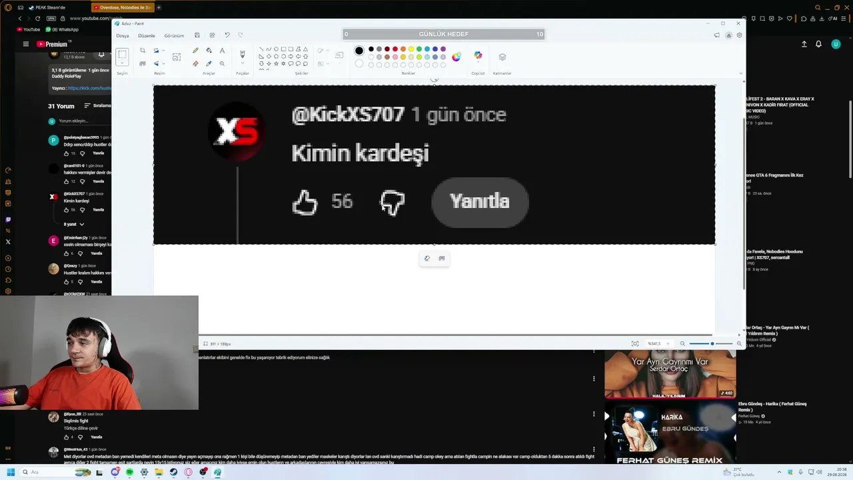Click the Windows Start button
853x480 pixels.
[x=11, y=472]
